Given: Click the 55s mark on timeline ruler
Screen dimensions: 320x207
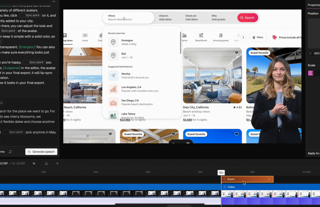Looking at the screenshot, I should pyautogui.click(x=252, y=172).
